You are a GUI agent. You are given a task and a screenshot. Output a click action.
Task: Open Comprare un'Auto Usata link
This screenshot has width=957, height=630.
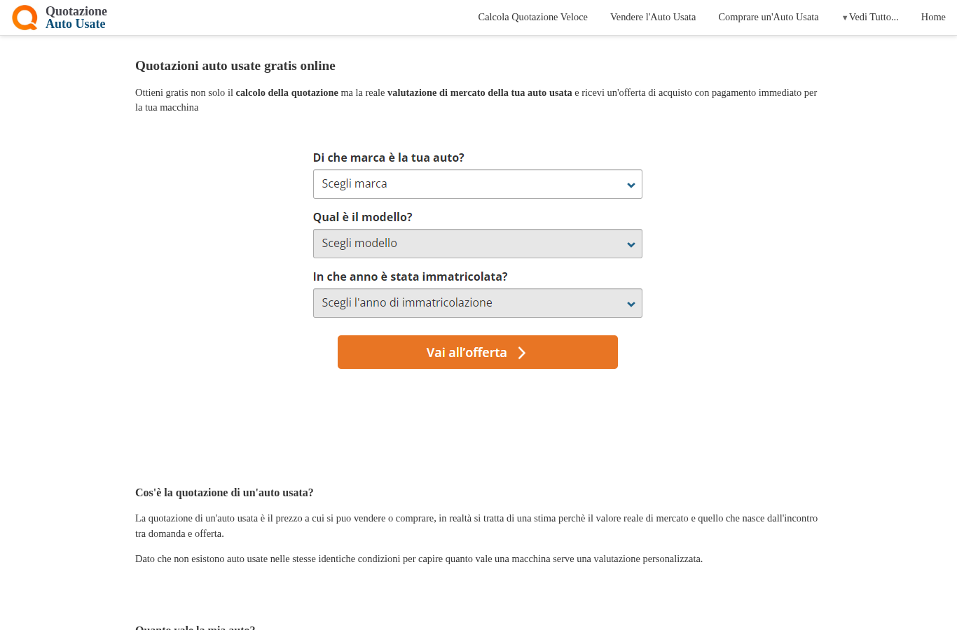769,17
